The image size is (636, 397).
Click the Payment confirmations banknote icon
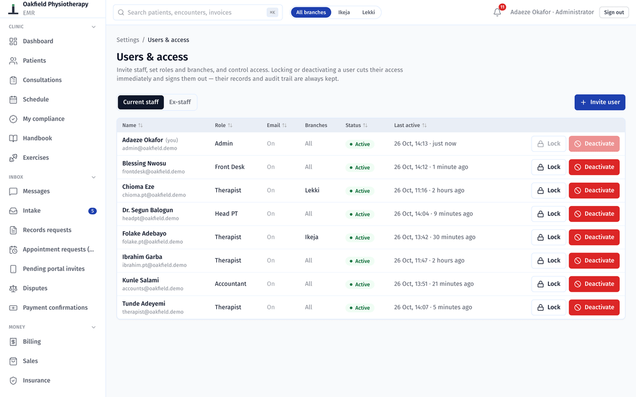[x=13, y=308]
